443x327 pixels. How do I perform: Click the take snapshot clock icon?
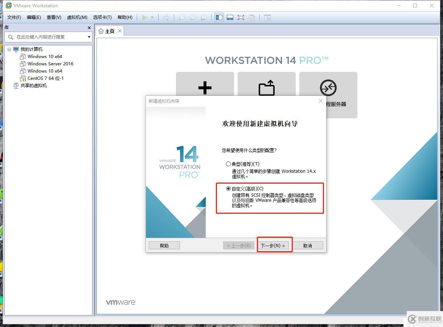click(x=182, y=17)
